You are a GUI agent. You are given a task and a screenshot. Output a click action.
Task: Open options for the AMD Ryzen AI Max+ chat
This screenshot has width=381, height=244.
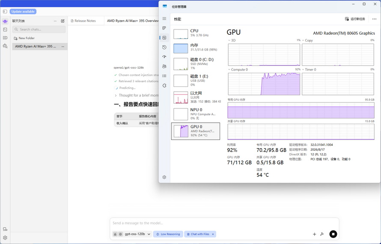point(63,46)
